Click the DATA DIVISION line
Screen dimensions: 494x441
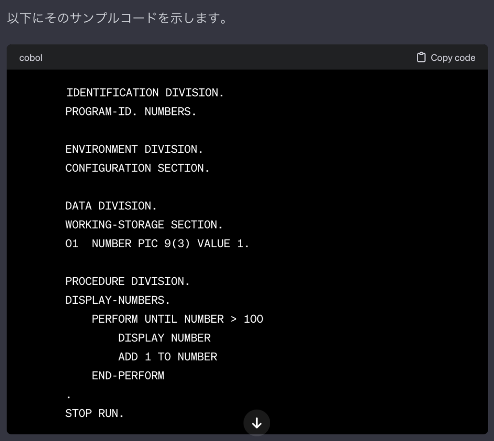click(111, 206)
